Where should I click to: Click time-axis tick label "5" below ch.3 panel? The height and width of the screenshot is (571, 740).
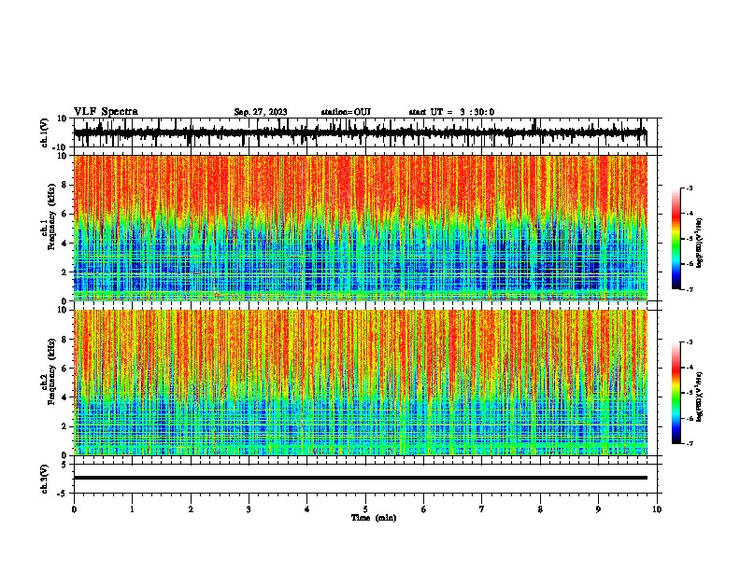tap(365, 509)
